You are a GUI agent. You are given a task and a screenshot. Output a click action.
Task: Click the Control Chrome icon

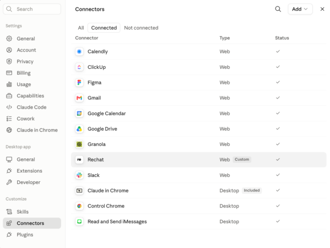click(79, 206)
